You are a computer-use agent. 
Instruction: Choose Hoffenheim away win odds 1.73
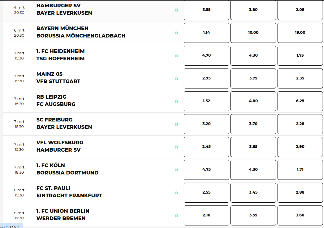(300, 56)
